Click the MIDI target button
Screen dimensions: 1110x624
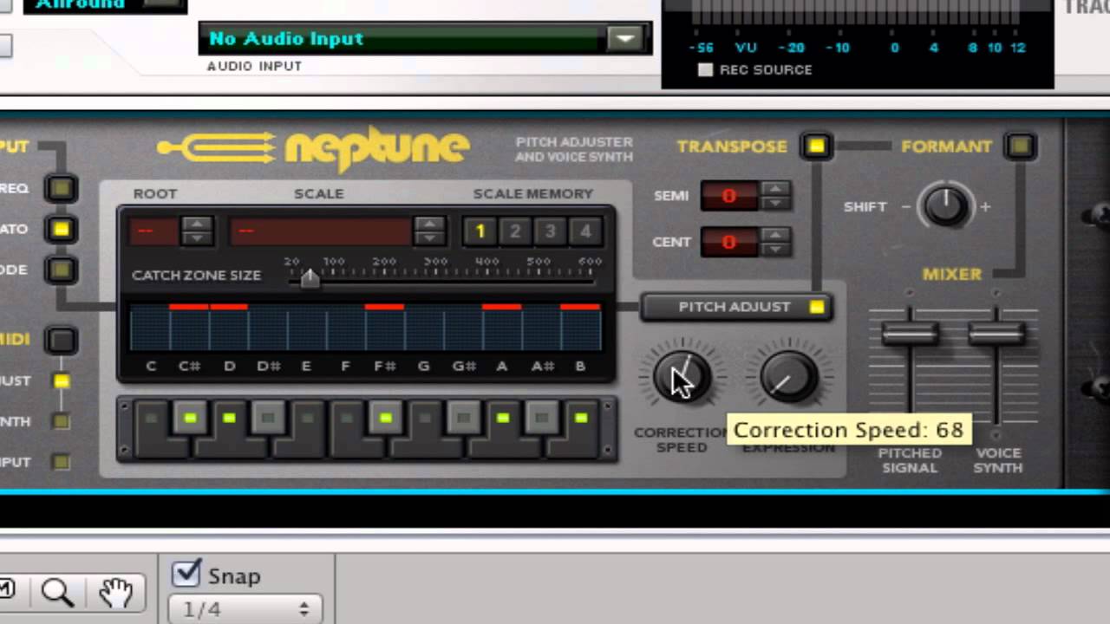click(61, 340)
